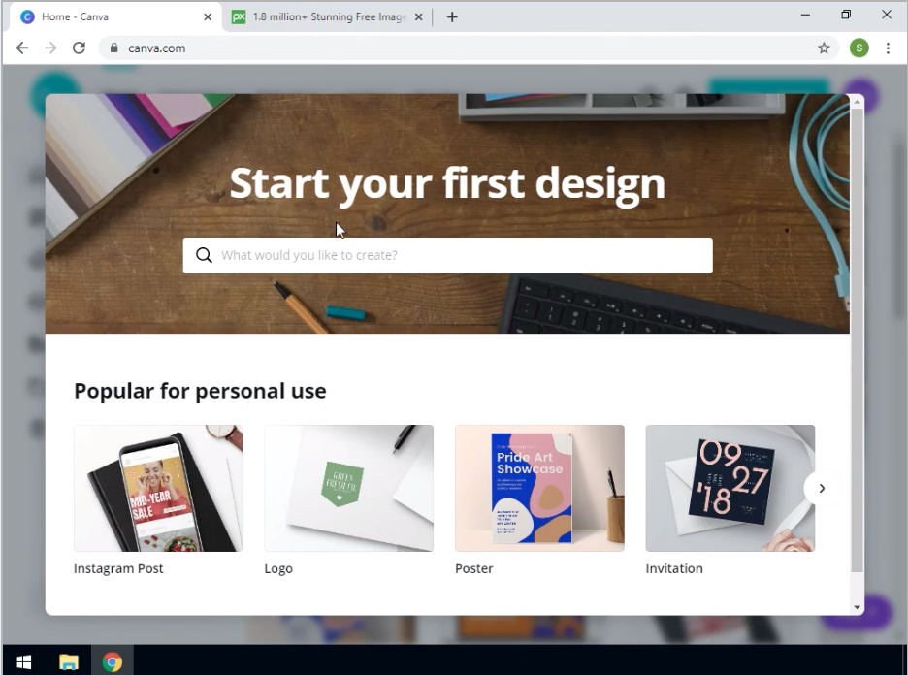Reload the Canva page
908x675 pixels.
coord(79,48)
